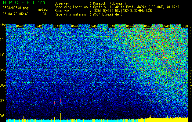The image size is (192, 122).
Task: Click the 0543 time marker
Action: [56, 26]
